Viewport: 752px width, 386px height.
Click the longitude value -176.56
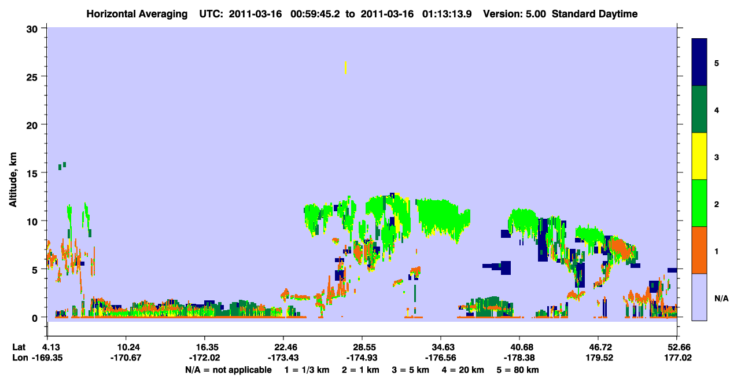point(441,358)
